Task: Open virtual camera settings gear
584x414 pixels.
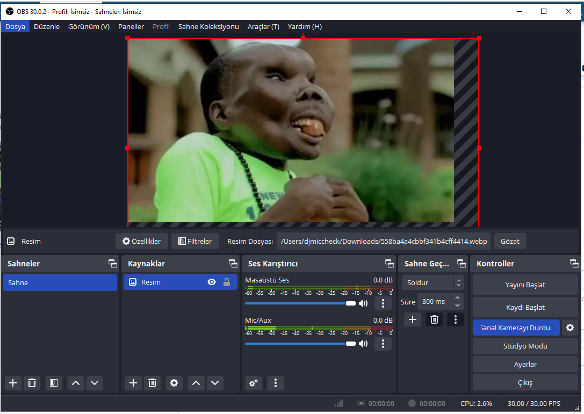Action: click(x=570, y=328)
